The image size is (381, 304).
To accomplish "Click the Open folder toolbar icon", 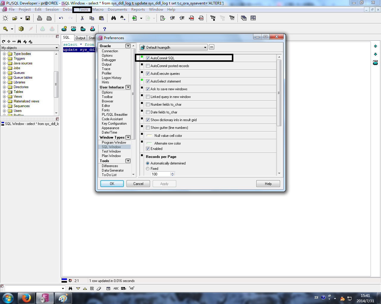I will coord(15,18).
